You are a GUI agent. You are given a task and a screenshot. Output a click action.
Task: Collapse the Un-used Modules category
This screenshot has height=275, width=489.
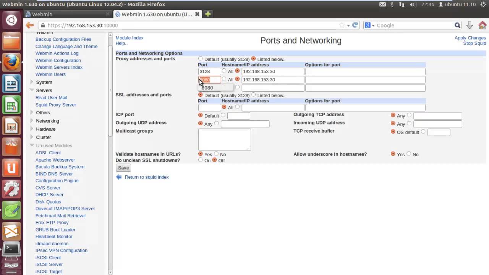pos(32,145)
